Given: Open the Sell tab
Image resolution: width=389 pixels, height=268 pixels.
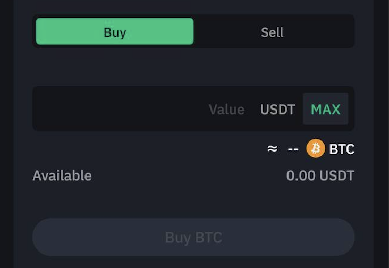Looking at the screenshot, I should [272, 32].
